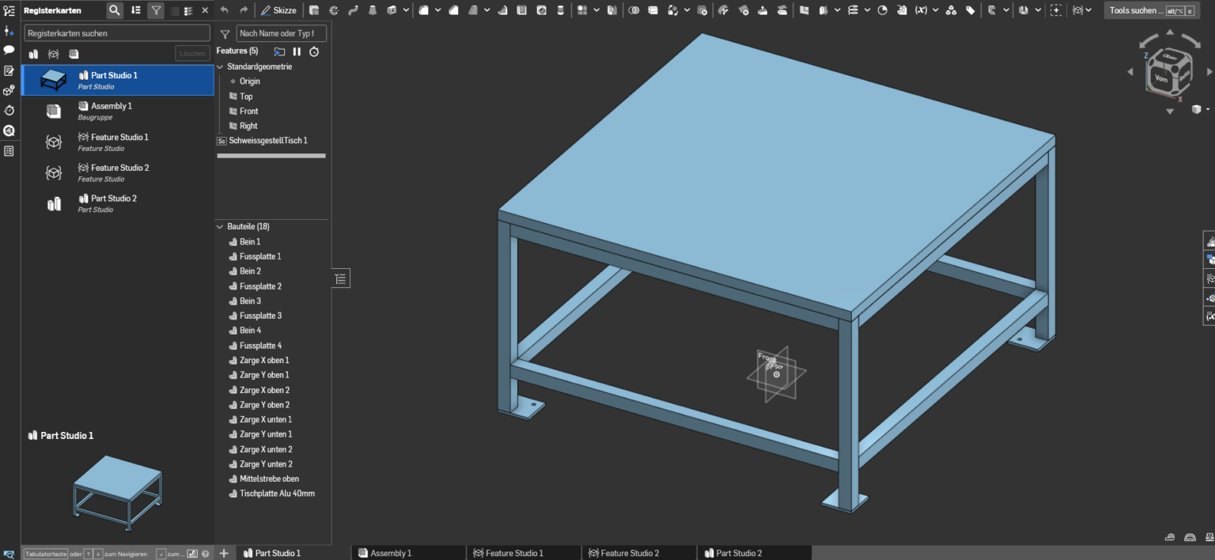Select the Revolve tool icon
Viewport: 1215px width, 560px height.
pyautogui.click(x=334, y=10)
